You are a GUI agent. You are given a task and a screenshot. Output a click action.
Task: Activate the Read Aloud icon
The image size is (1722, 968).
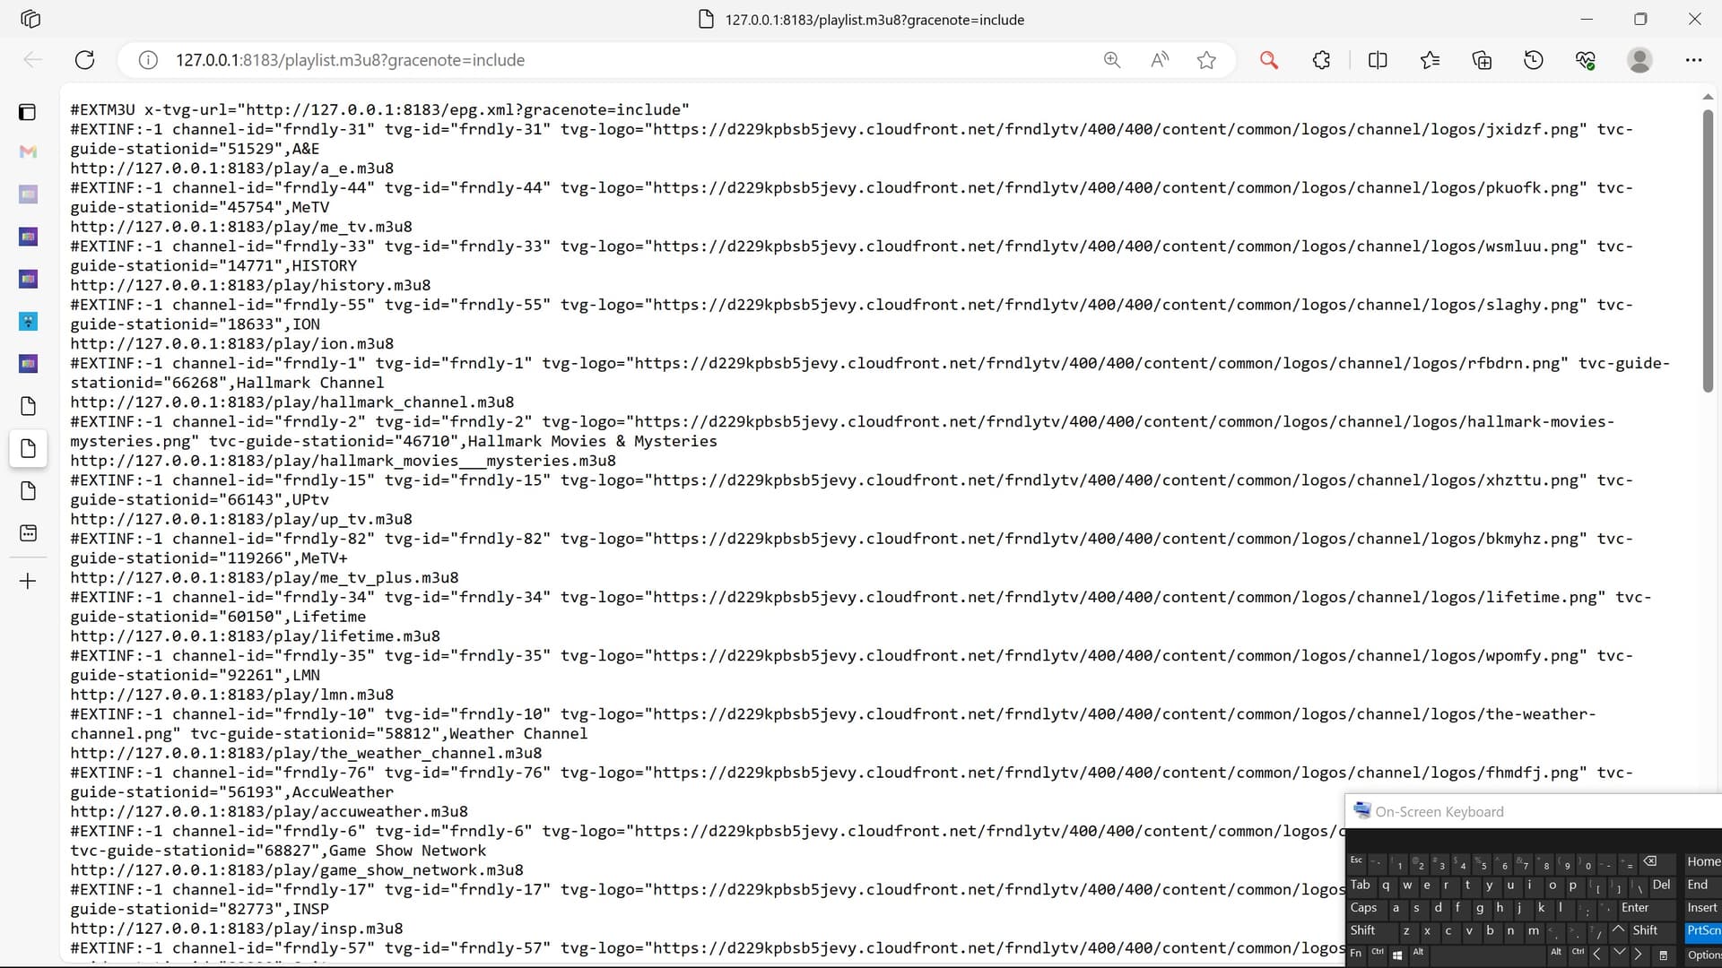tap(1160, 60)
